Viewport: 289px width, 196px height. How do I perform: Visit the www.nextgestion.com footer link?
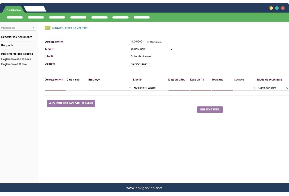pos(144,187)
